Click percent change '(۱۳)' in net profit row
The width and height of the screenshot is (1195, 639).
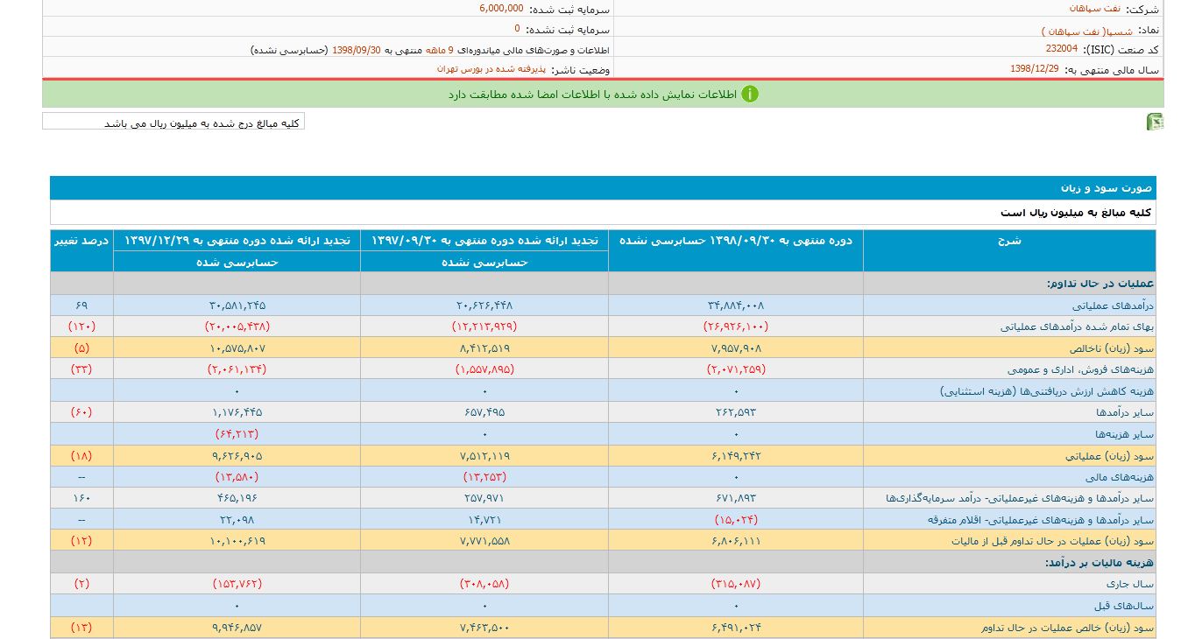(81, 628)
